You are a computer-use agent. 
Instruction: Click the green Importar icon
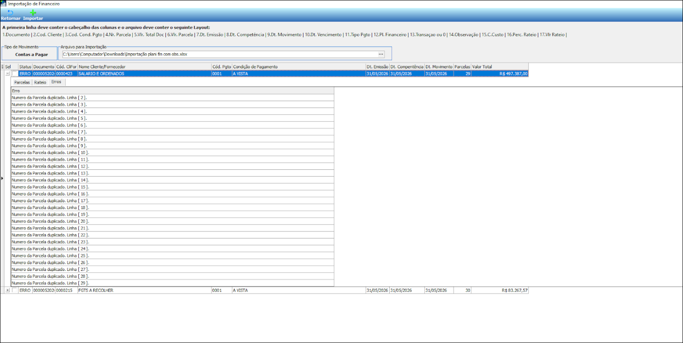[x=33, y=13]
